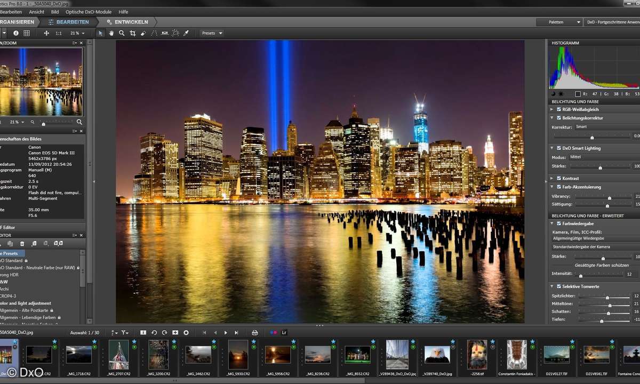Toggle the grid overlay icon
Image resolution: width=640 pixels, height=384 pixels.
click(x=27, y=33)
